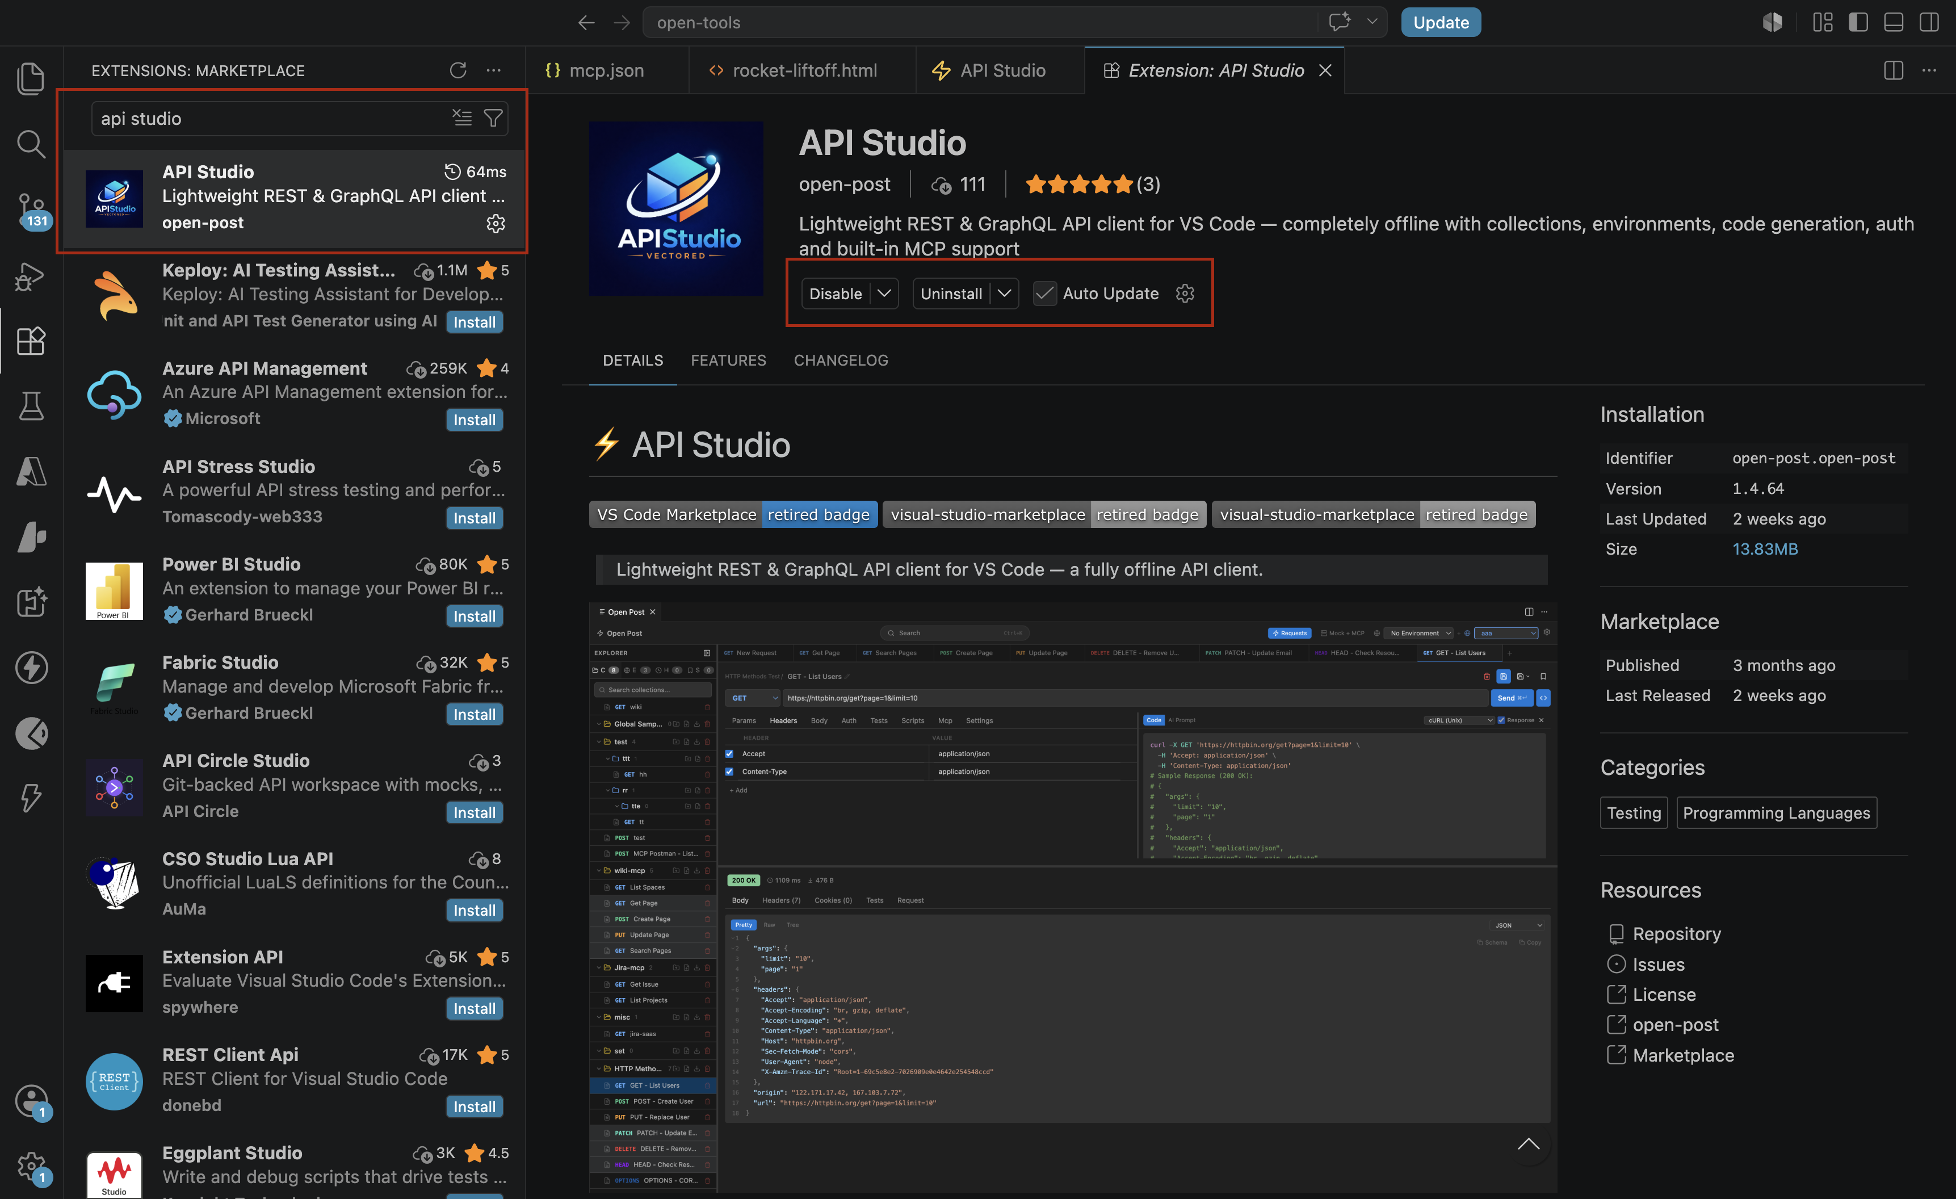Open Run and Debug view
This screenshot has height=1199, width=1956.
pos(31,276)
